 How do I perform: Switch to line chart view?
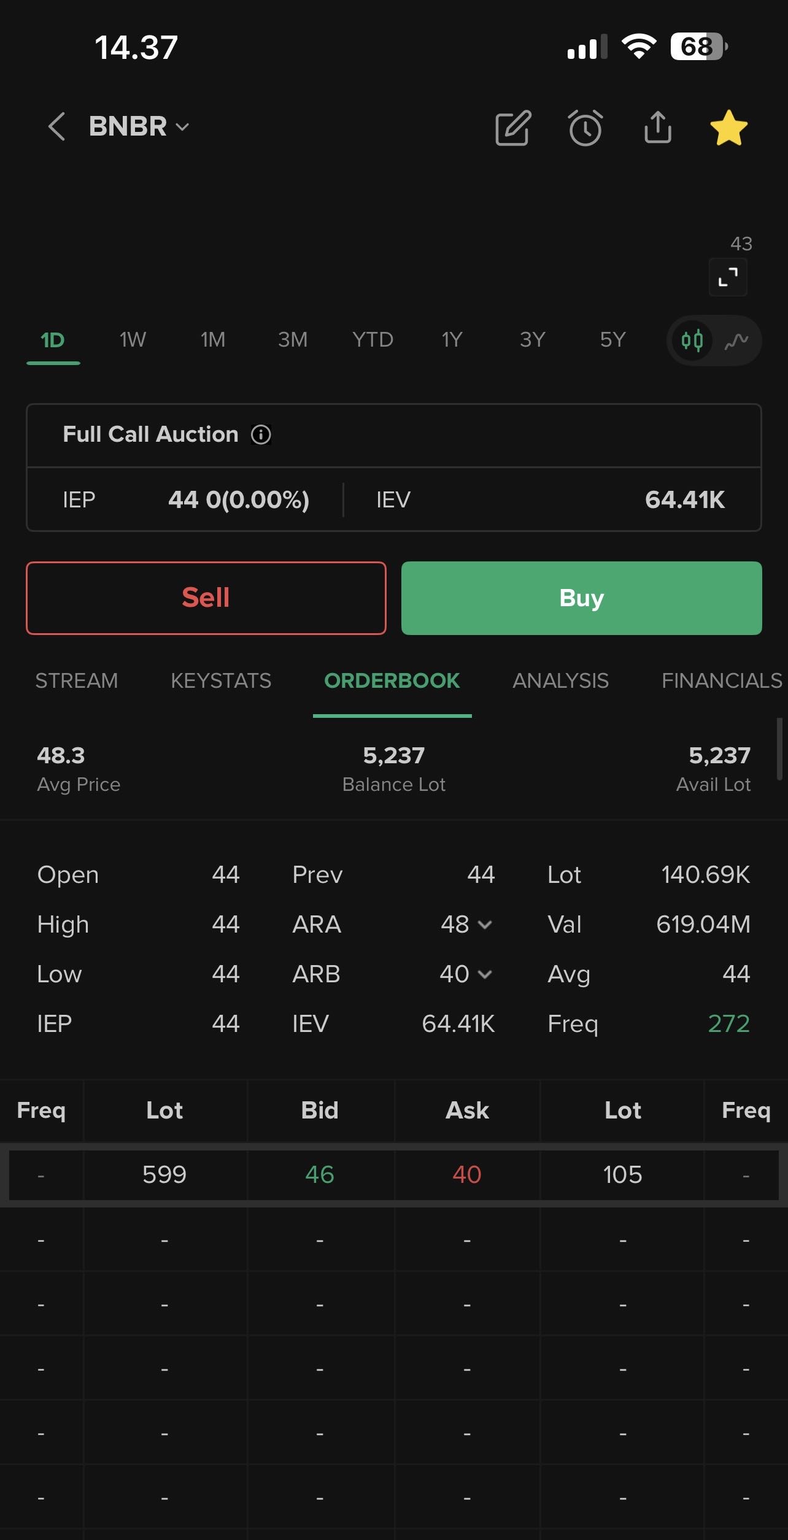point(736,341)
